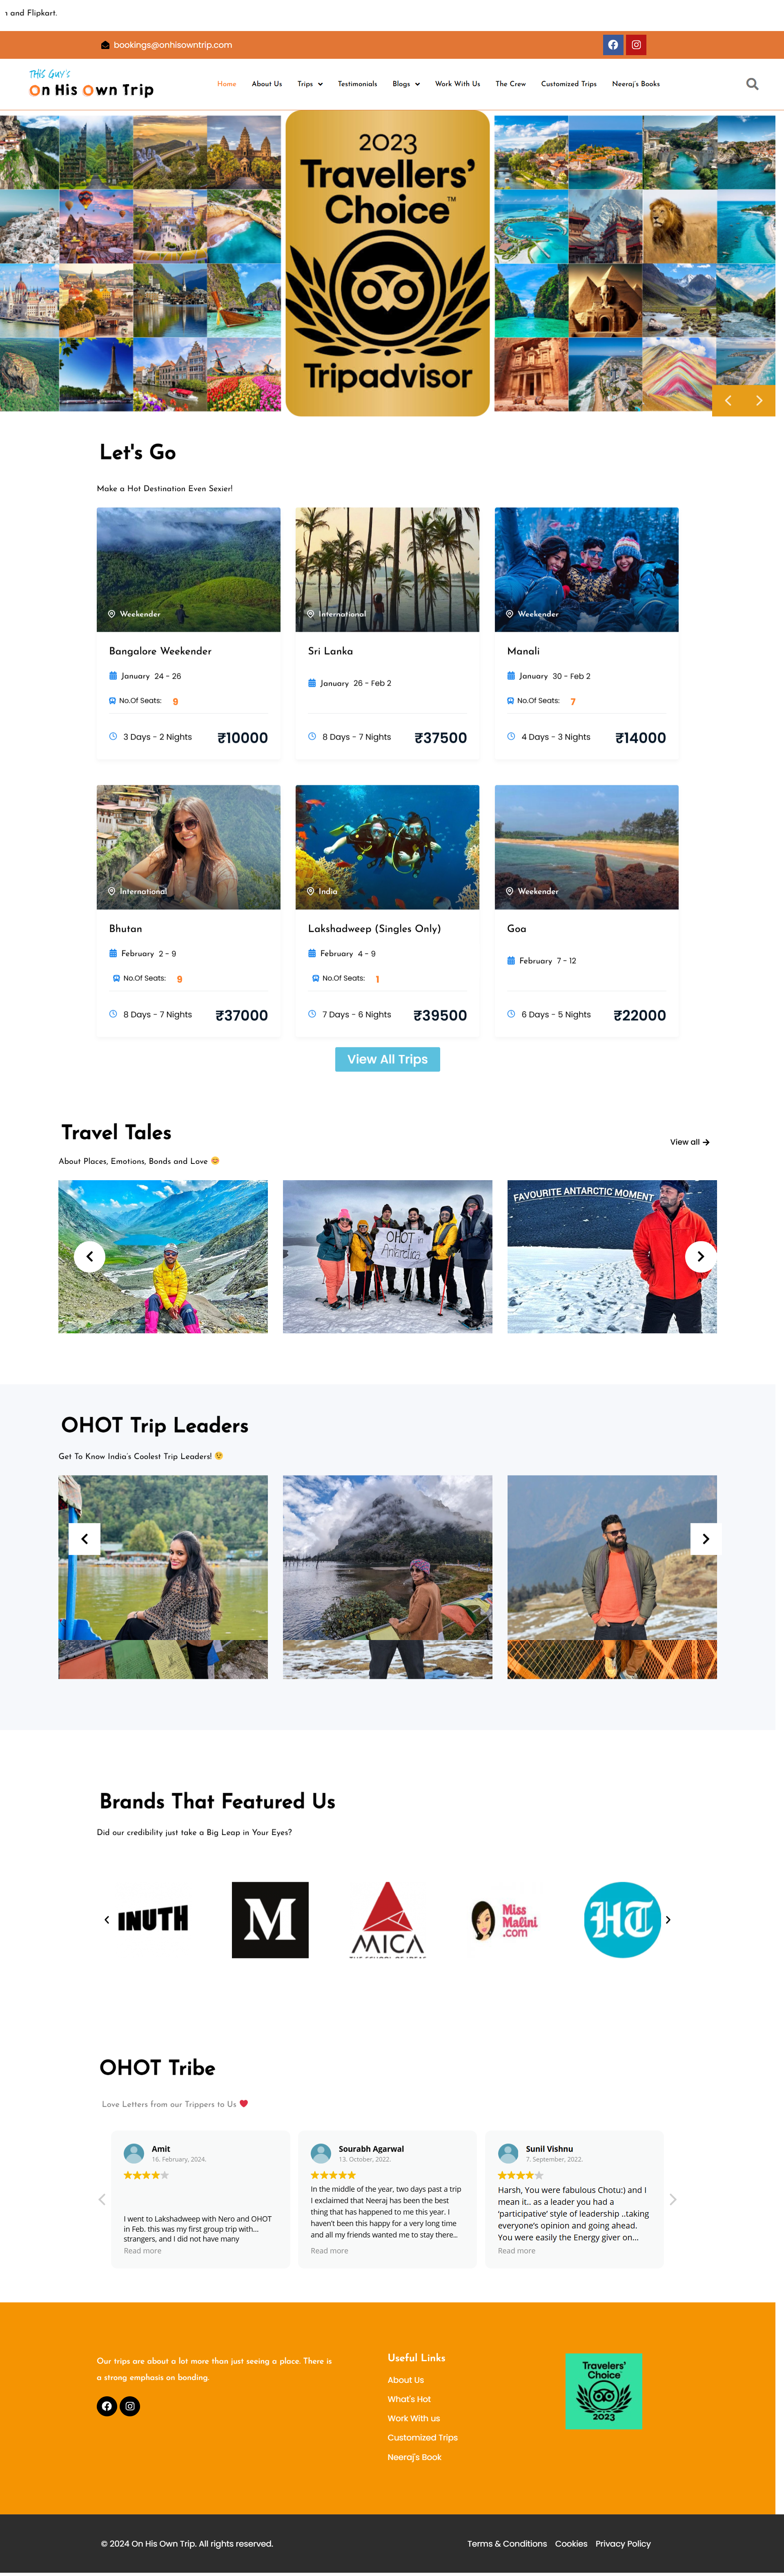Open the Lakshadweep (Singles Only) trip card image
This screenshot has height=2576, width=784.
pyautogui.click(x=387, y=847)
